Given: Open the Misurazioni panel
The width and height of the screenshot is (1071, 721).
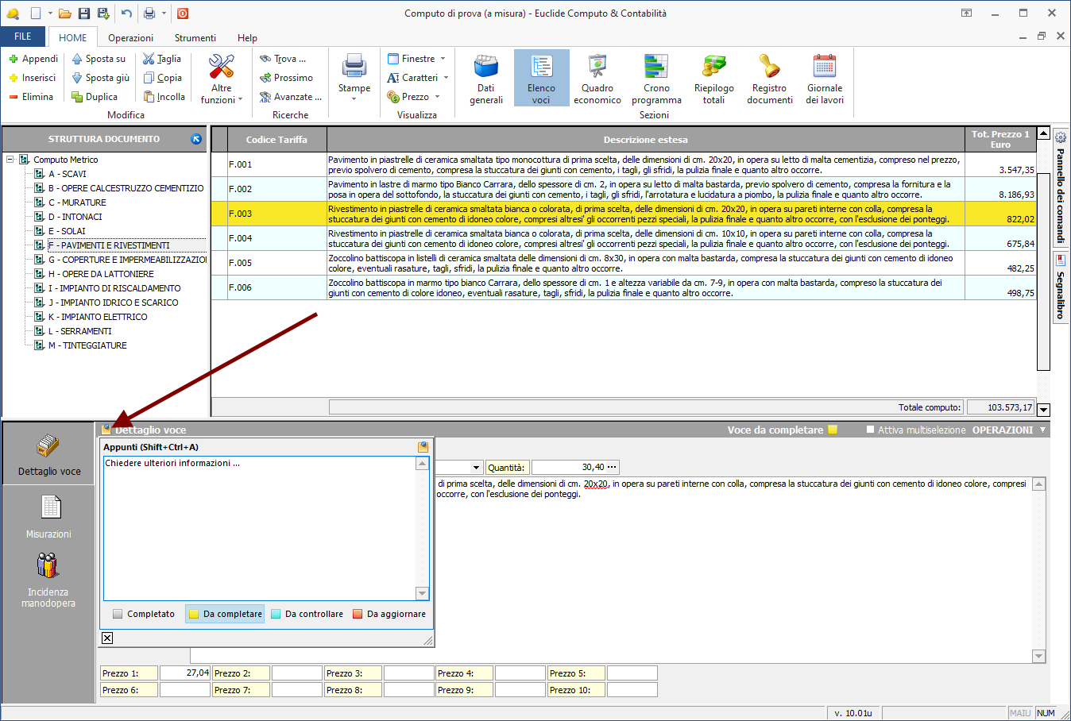Looking at the screenshot, I should click(49, 517).
